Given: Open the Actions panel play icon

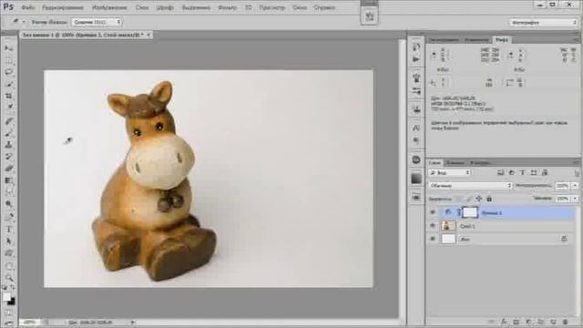Looking at the screenshot, I should [x=416, y=59].
